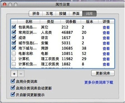Sort by the 类型 column header
This screenshot has width=125, height=103.
tap(50, 22)
